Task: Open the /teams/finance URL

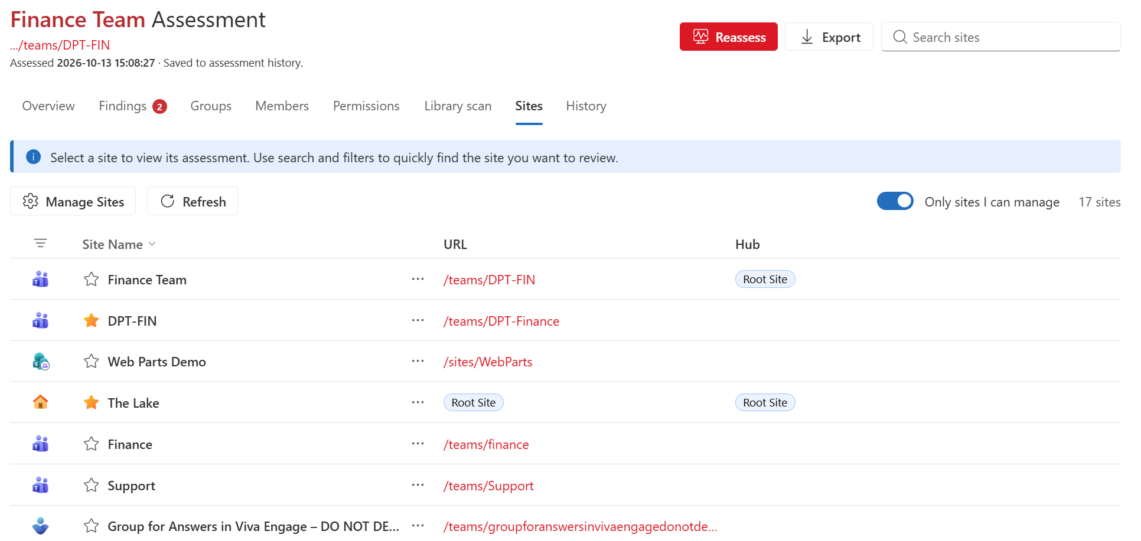Action: (486, 444)
